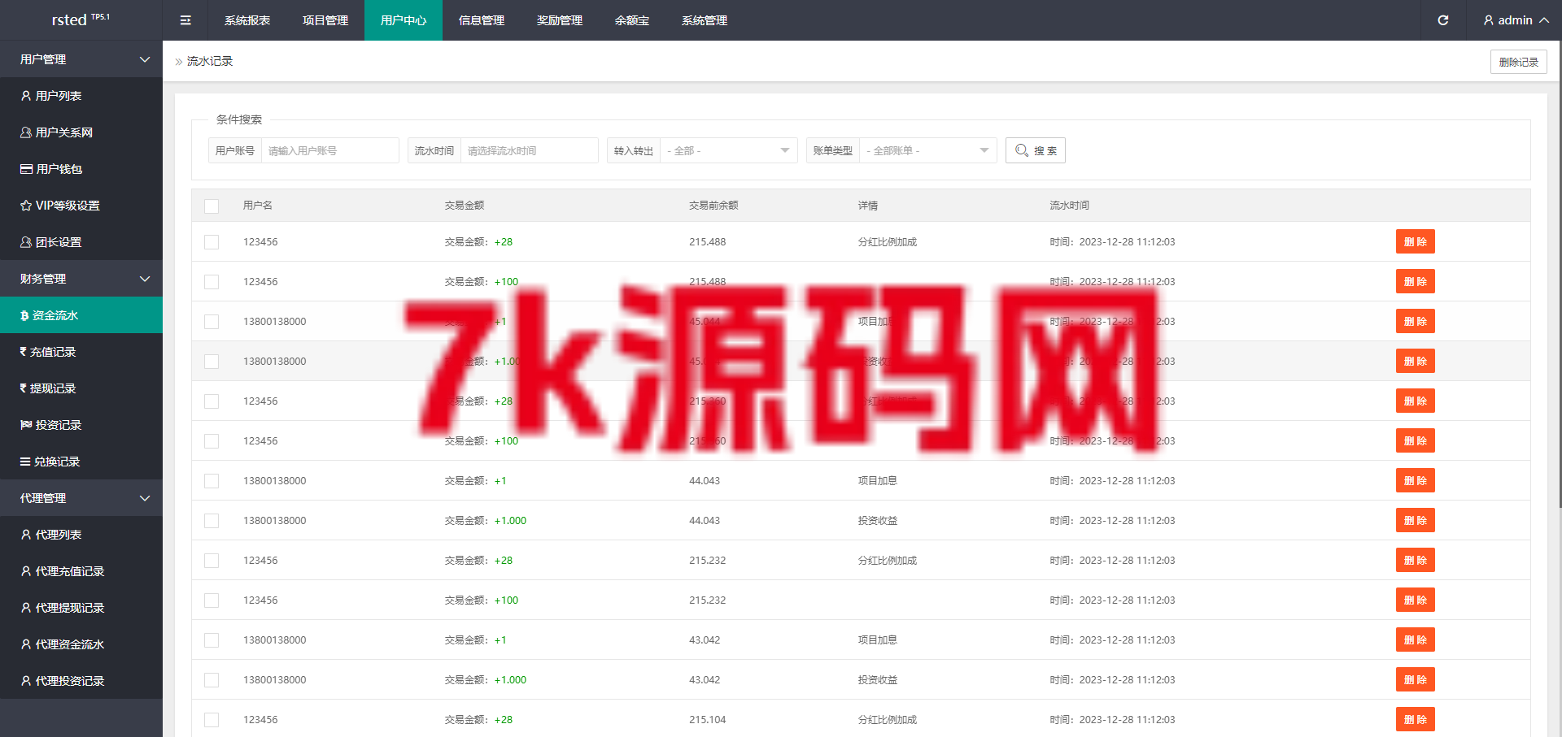Click the 搜索 search button
This screenshot has height=737, width=1562.
point(1036,150)
